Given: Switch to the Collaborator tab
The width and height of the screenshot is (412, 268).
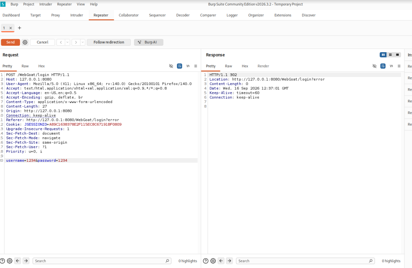Looking at the screenshot, I should 128,15.
